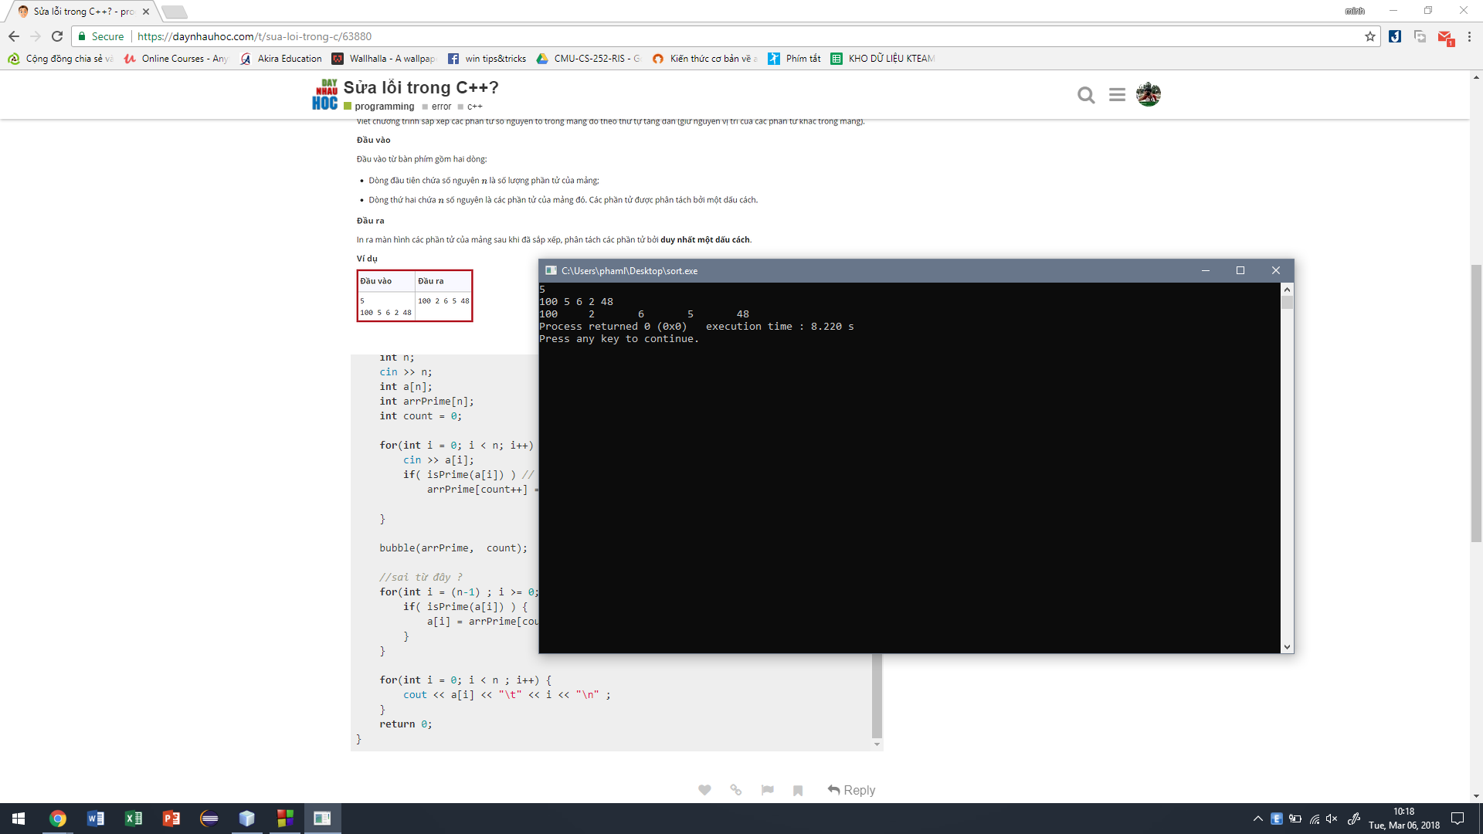Show hidden system tray icons chevron
The width and height of the screenshot is (1483, 834).
1257,819
